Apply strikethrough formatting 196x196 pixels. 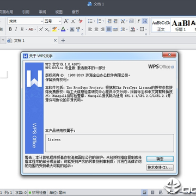click(x=31, y=29)
